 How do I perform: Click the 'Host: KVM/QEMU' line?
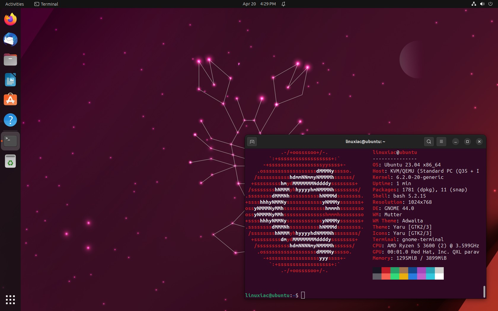(426, 171)
